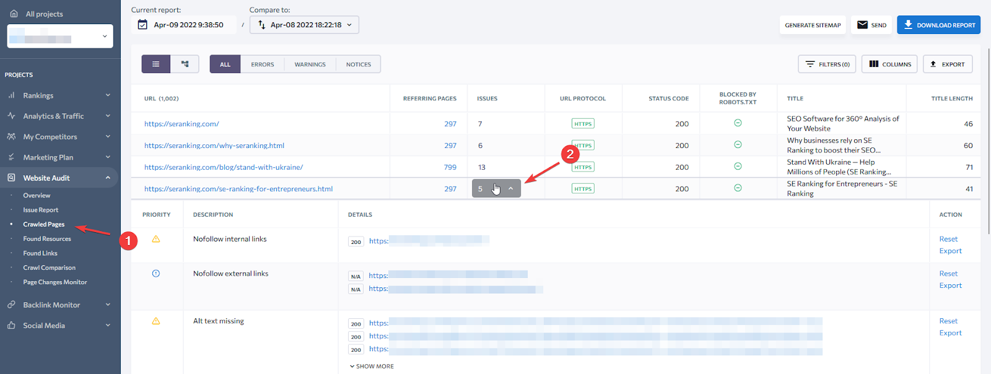Image resolution: width=991 pixels, height=374 pixels.
Task: Click the current report calendar icon
Action: [142, 25]
